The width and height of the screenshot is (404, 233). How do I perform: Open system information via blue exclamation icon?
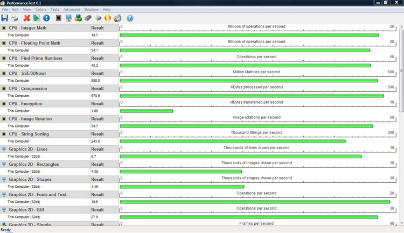pos(46,18)
